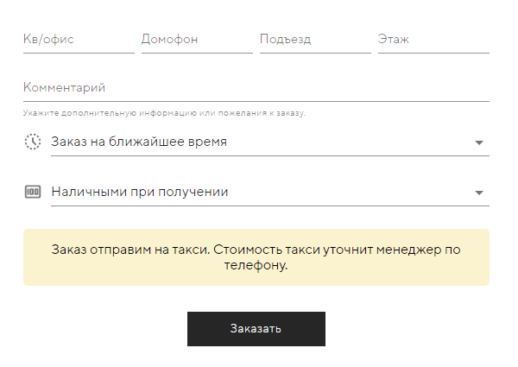Image resolution: width=518 pixels, height=367 pixels.
Task: Focus the Кв/офис input field
Action: point(79,40)
